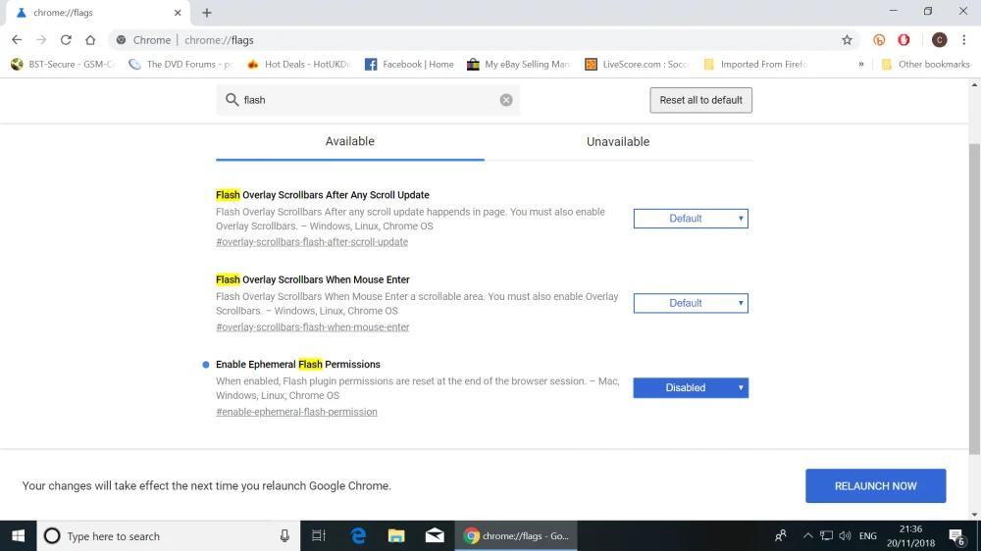Open Task View from the taskbar
This screenshot has width=981, height=551.
[x=319, y=536]
